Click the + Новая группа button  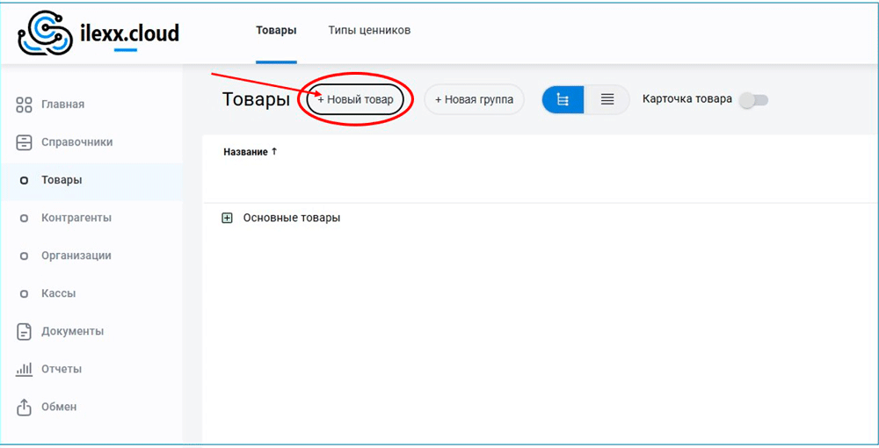(x=474, y=100)
